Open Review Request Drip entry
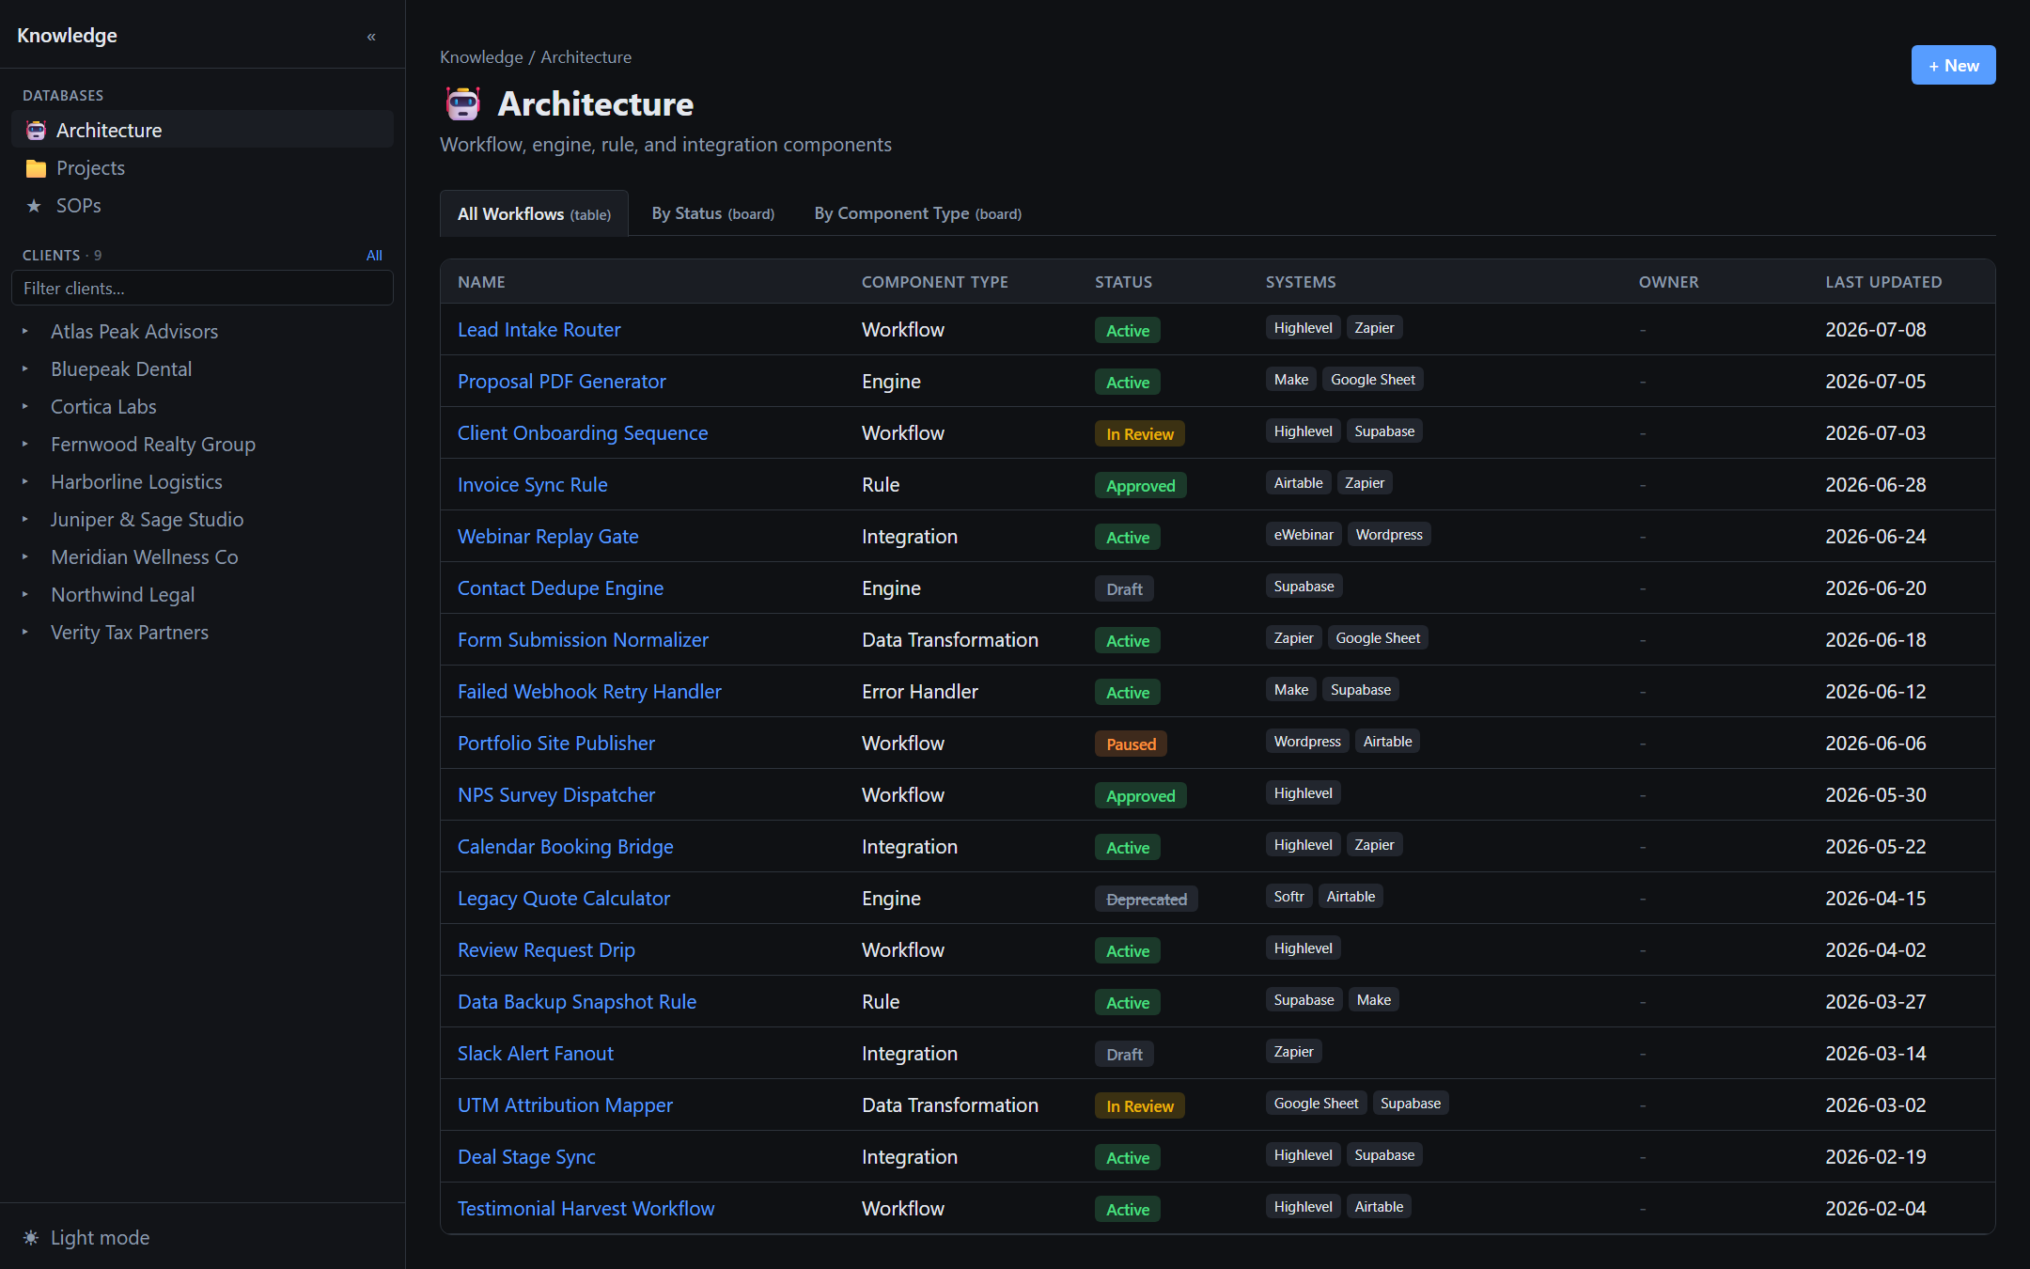2030x1269 pixels. pos(546,950)
